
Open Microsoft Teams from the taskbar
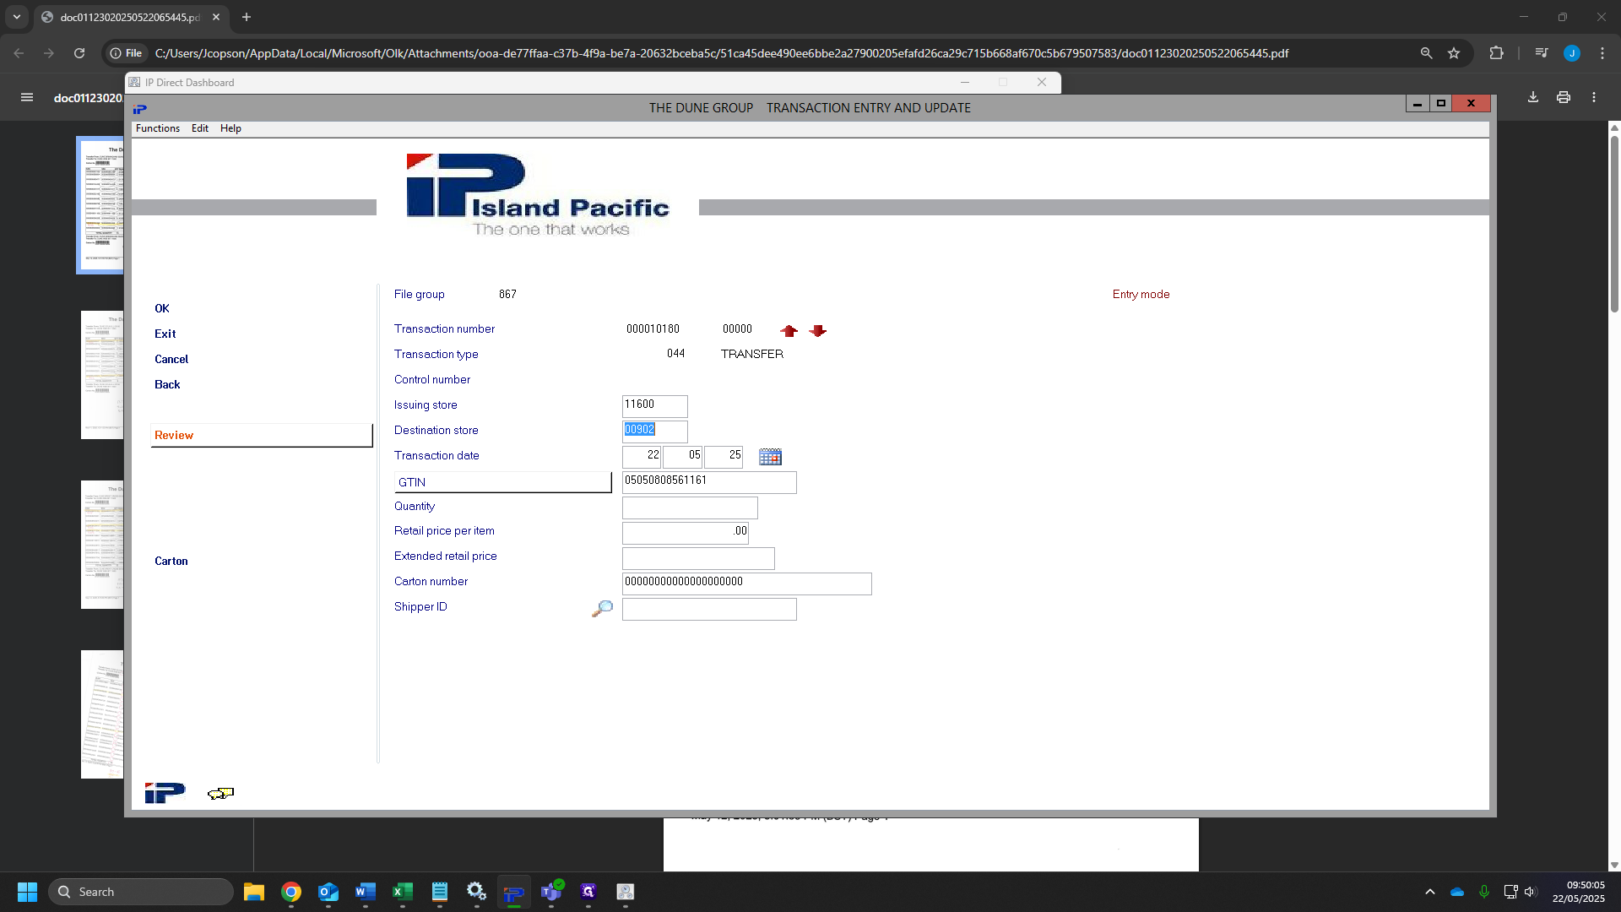551,892
